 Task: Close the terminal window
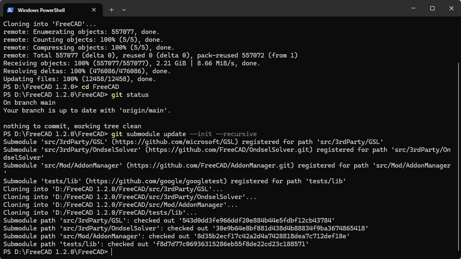tap(451, 8)
